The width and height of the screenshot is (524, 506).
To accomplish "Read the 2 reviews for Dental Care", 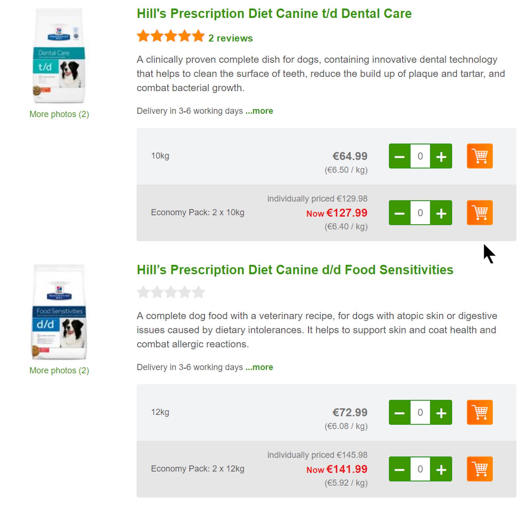I will coord(230,38).
